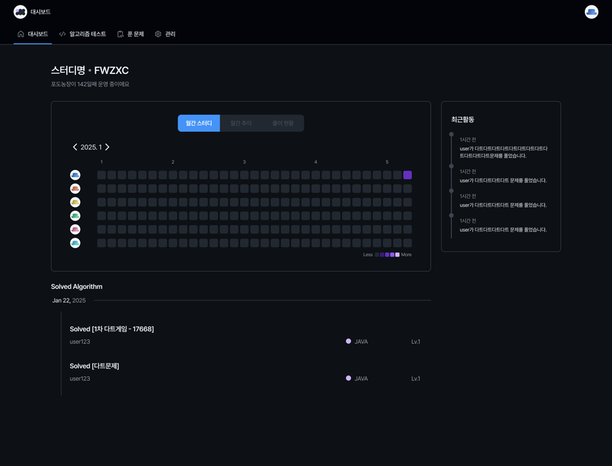Select the blue hat member avatar
The width and height of the screenshot is (612, 466).
point(75,175)
